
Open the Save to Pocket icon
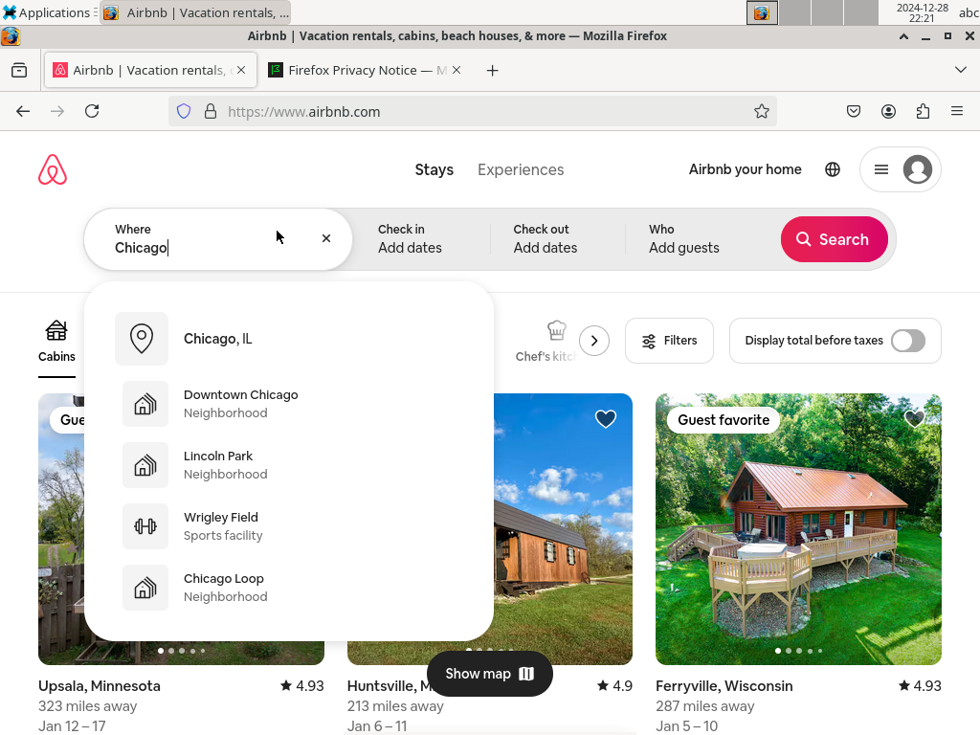(x=853, y=111)
